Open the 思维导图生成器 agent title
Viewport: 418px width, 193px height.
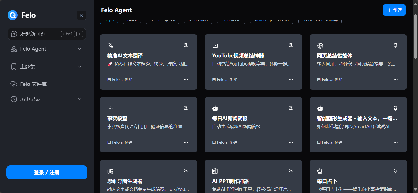[125, 181]
